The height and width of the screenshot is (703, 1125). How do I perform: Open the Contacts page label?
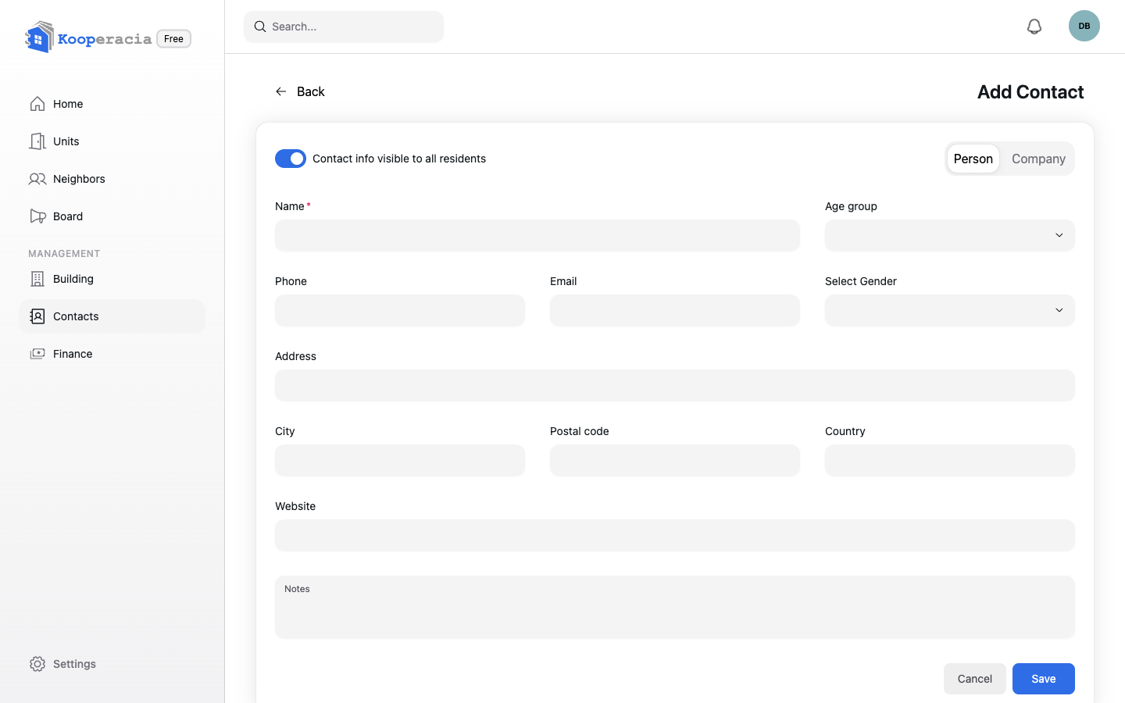click(76, 316)
